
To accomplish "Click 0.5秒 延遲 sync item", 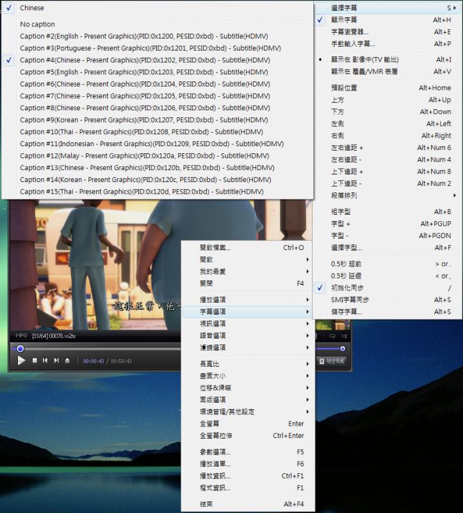I will (387, 276).
